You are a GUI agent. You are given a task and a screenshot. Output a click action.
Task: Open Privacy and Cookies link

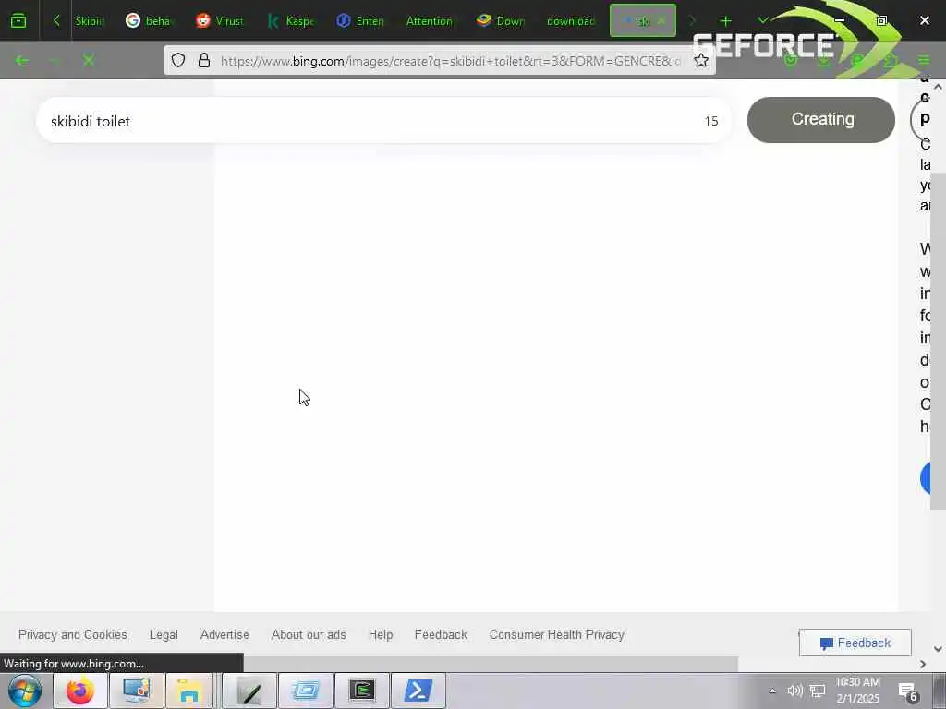[x=73, y=635]
